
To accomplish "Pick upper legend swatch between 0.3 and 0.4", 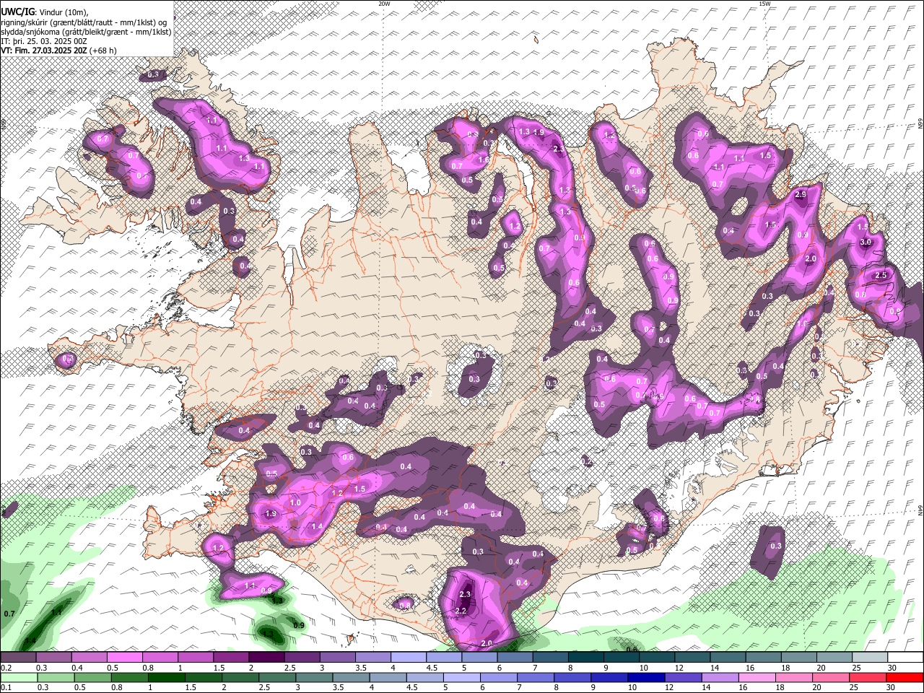I will tap(53, 658).
